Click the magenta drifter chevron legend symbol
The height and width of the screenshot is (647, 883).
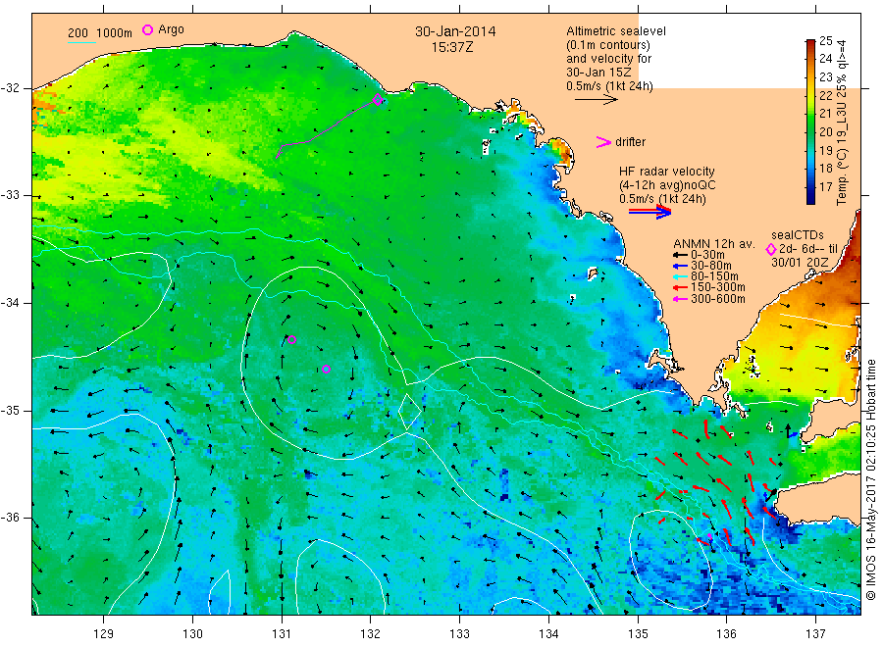click(603, 142)
